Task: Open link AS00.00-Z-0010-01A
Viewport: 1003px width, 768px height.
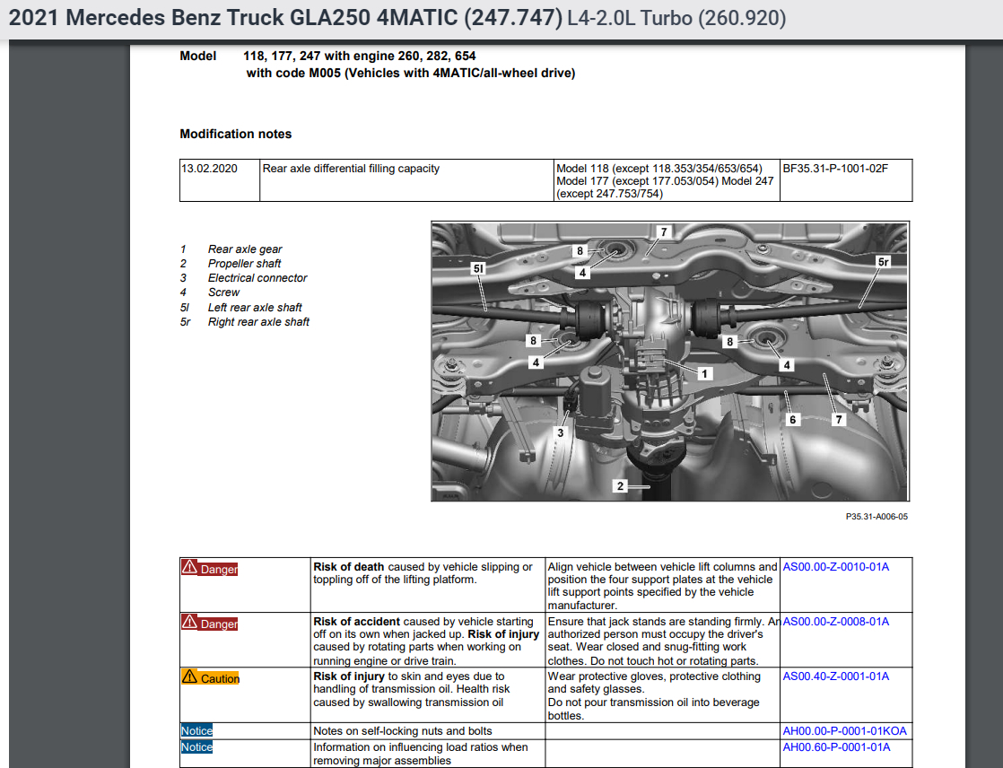Action: pos(835,566)
